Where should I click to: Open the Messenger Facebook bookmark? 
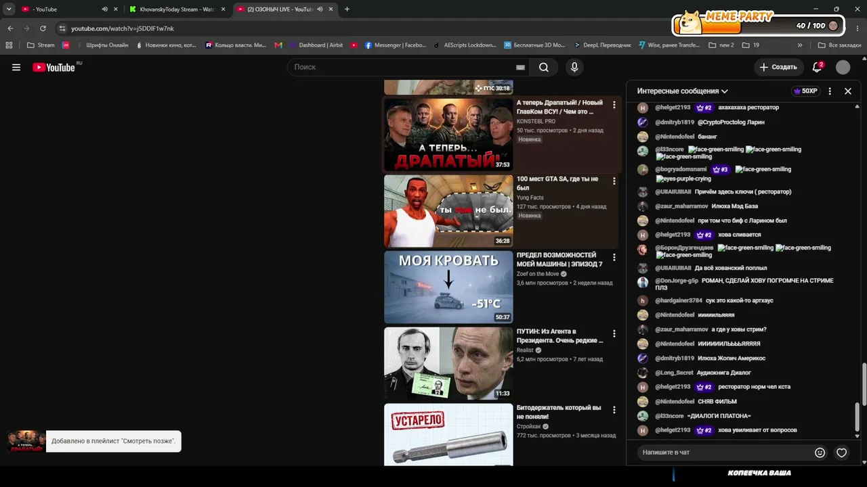(x=396, y=45)
